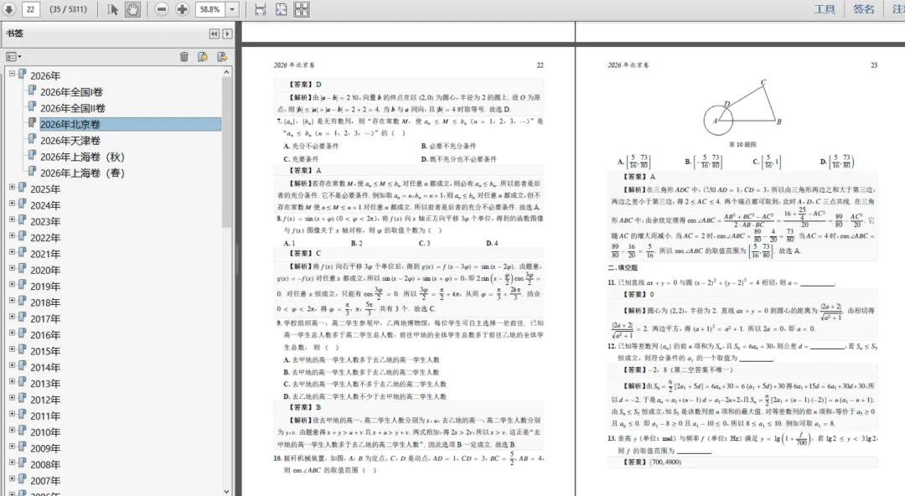
Task: Click the bookmark icon beside 2019年
Action: tap(23, 285)
